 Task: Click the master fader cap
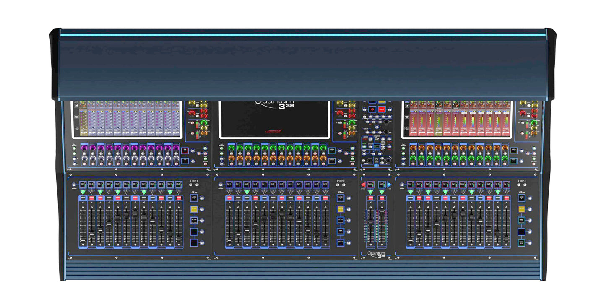[370, 222]
